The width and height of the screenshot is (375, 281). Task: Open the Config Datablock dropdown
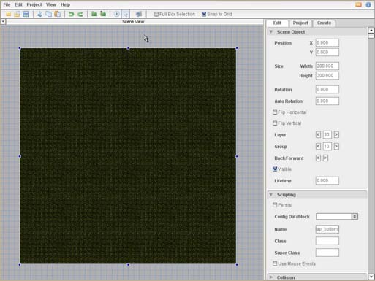click(355, 216)
